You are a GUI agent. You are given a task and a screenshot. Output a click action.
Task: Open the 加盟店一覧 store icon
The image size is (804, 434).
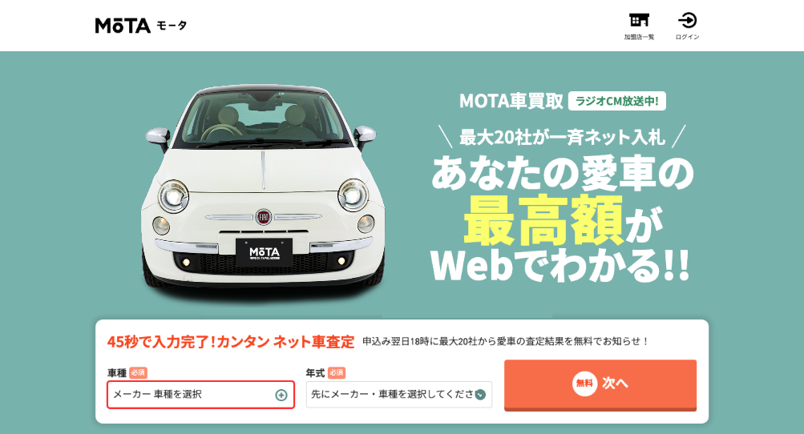point(639,20)
